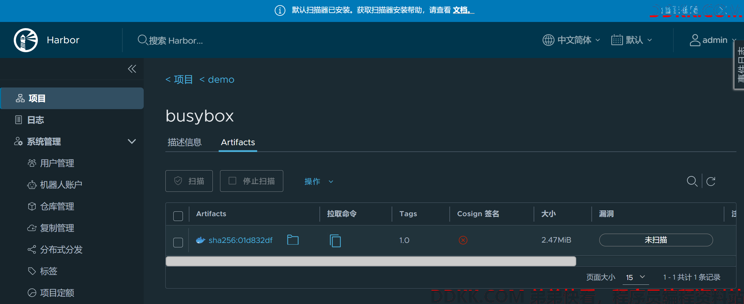Click the 漏洞 column header

point(606,214)
